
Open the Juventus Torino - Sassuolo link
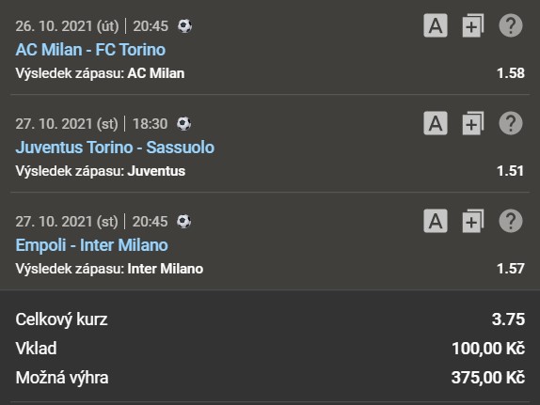[x=115, y=148]
